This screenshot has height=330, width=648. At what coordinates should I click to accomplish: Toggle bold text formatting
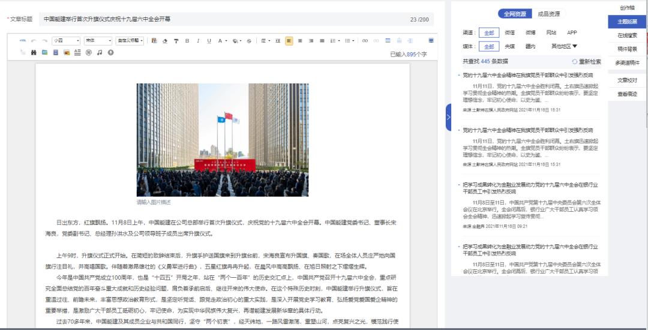(x=187, y=41)
